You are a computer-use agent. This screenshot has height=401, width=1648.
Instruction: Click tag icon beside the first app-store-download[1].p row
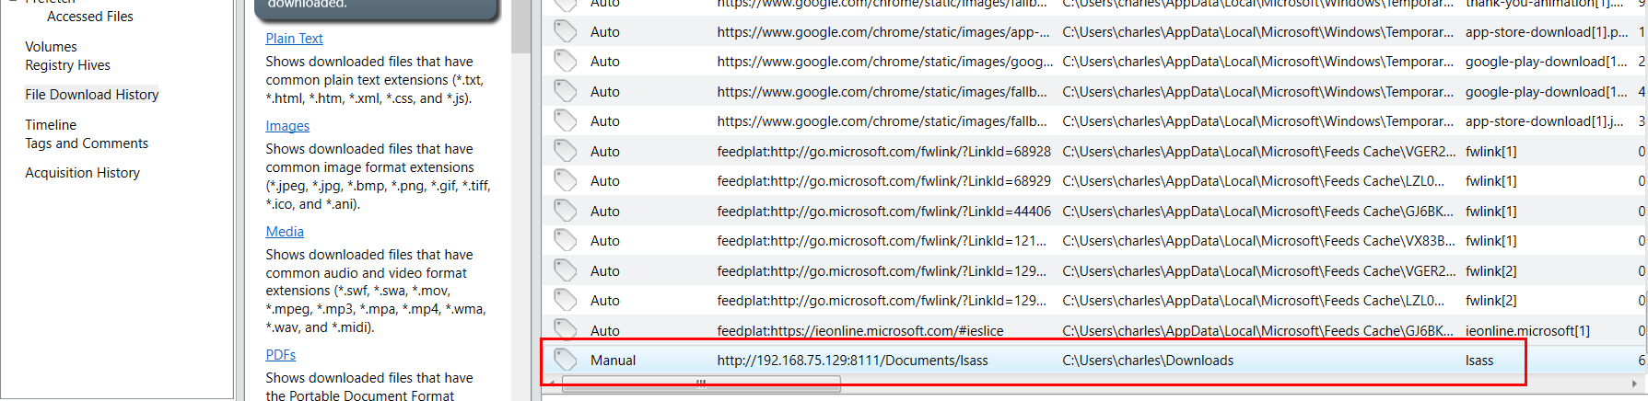(x=566, y=31)
